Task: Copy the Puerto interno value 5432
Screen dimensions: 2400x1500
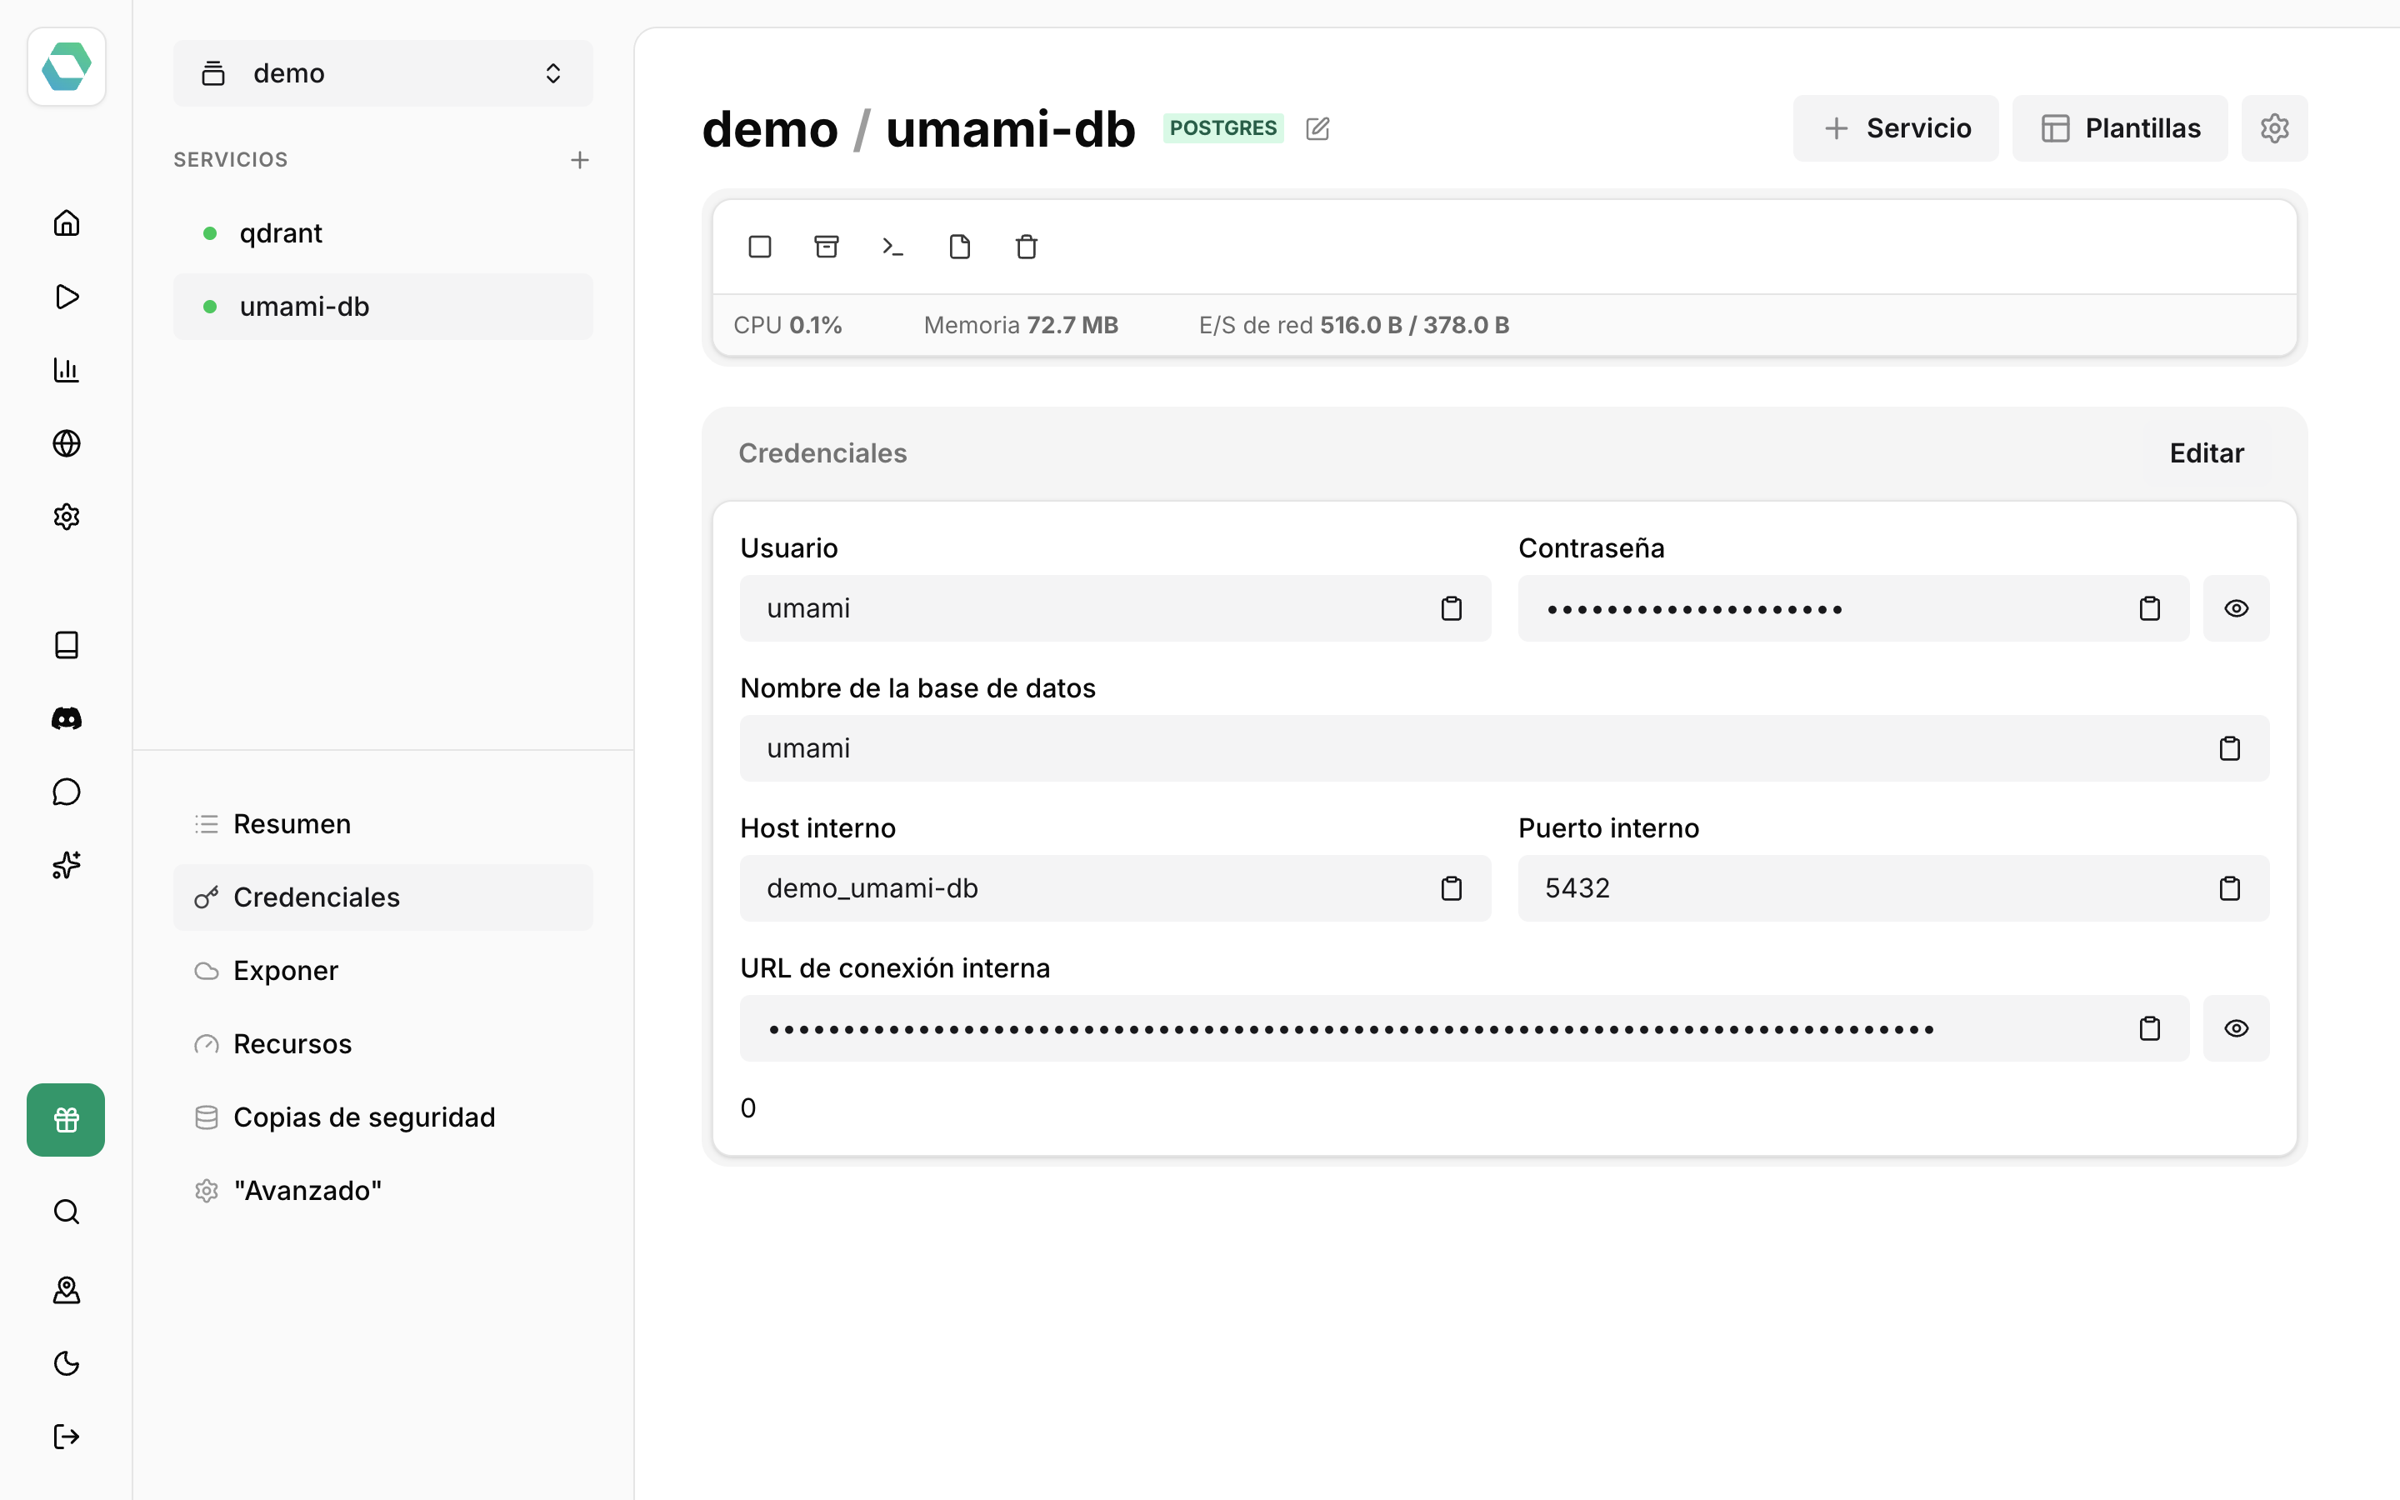Action: tap(2229, 887)
